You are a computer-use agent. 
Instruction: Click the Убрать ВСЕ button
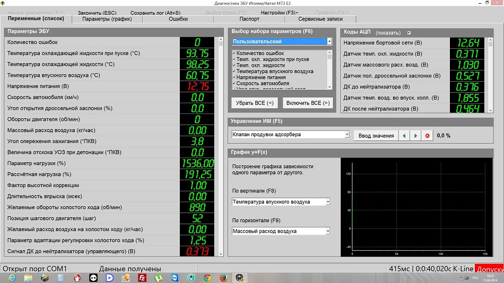pyautogui.click(x=254, y=103)
